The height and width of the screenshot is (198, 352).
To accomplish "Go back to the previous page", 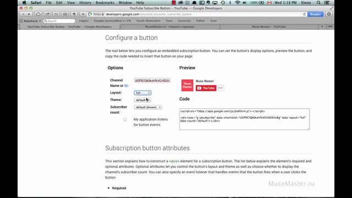I will click(23, 14).
